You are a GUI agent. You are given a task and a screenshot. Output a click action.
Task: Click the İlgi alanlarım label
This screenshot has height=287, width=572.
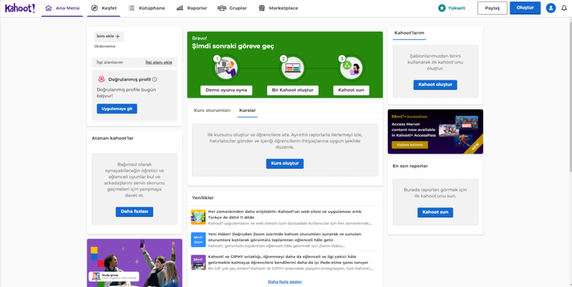click(x=109, y=62)
